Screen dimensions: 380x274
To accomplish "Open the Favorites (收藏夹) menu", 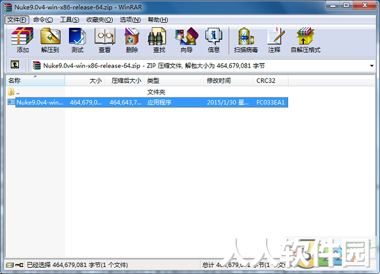I will tap(99, 20).
